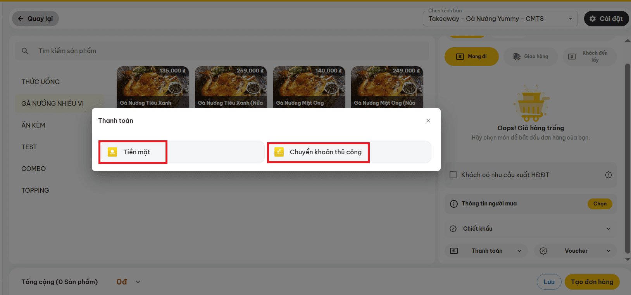
Task: Select the Mang đi order type
Action: [x=472, y=57]
